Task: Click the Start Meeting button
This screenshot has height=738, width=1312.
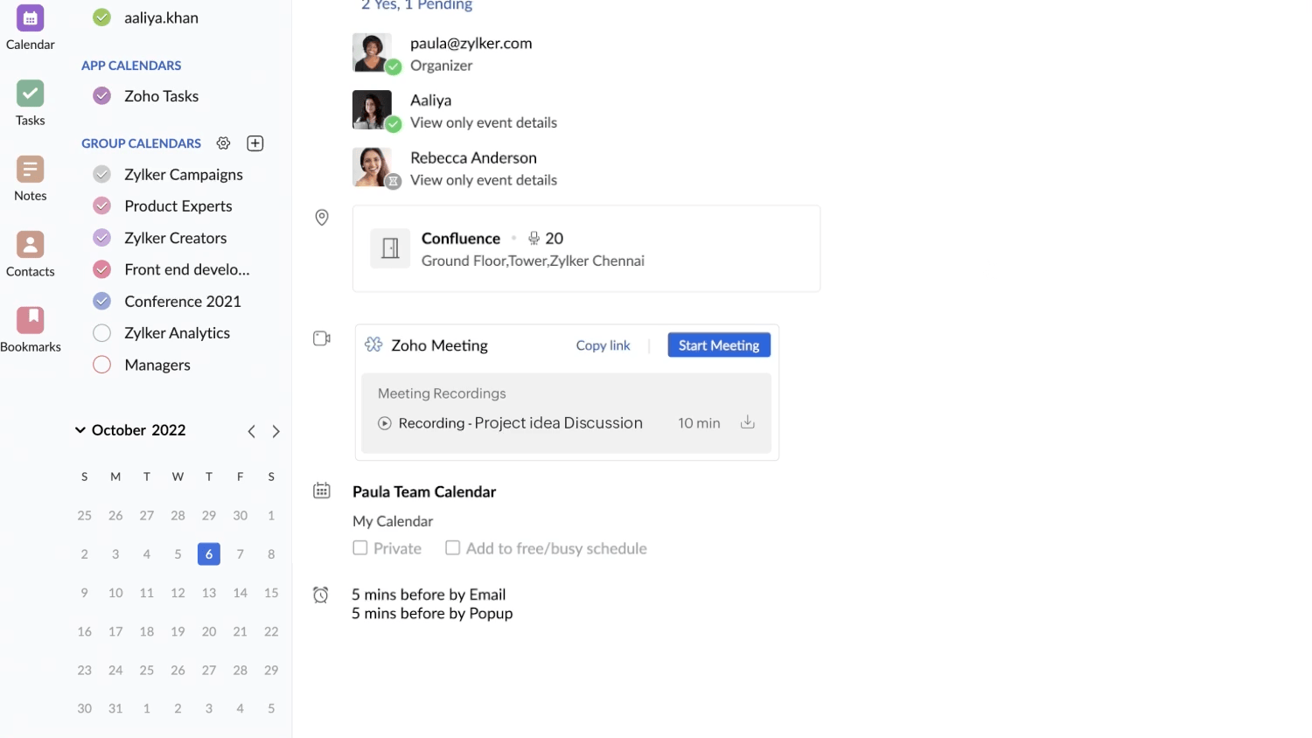Action: tap(719, 345)
